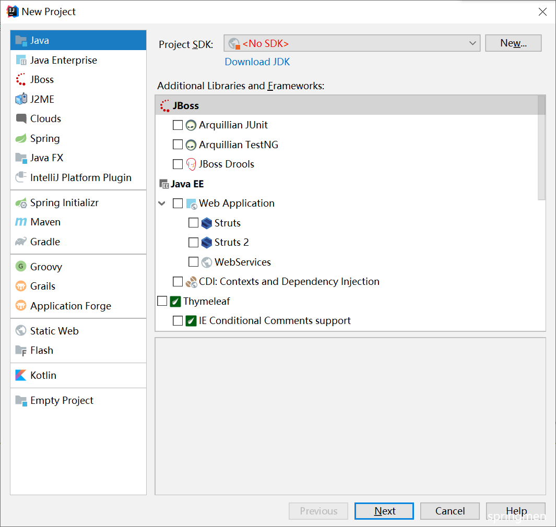Click the WebServices globe icon
The width and height of the screenshot is (556, 527).
(206, 262)
